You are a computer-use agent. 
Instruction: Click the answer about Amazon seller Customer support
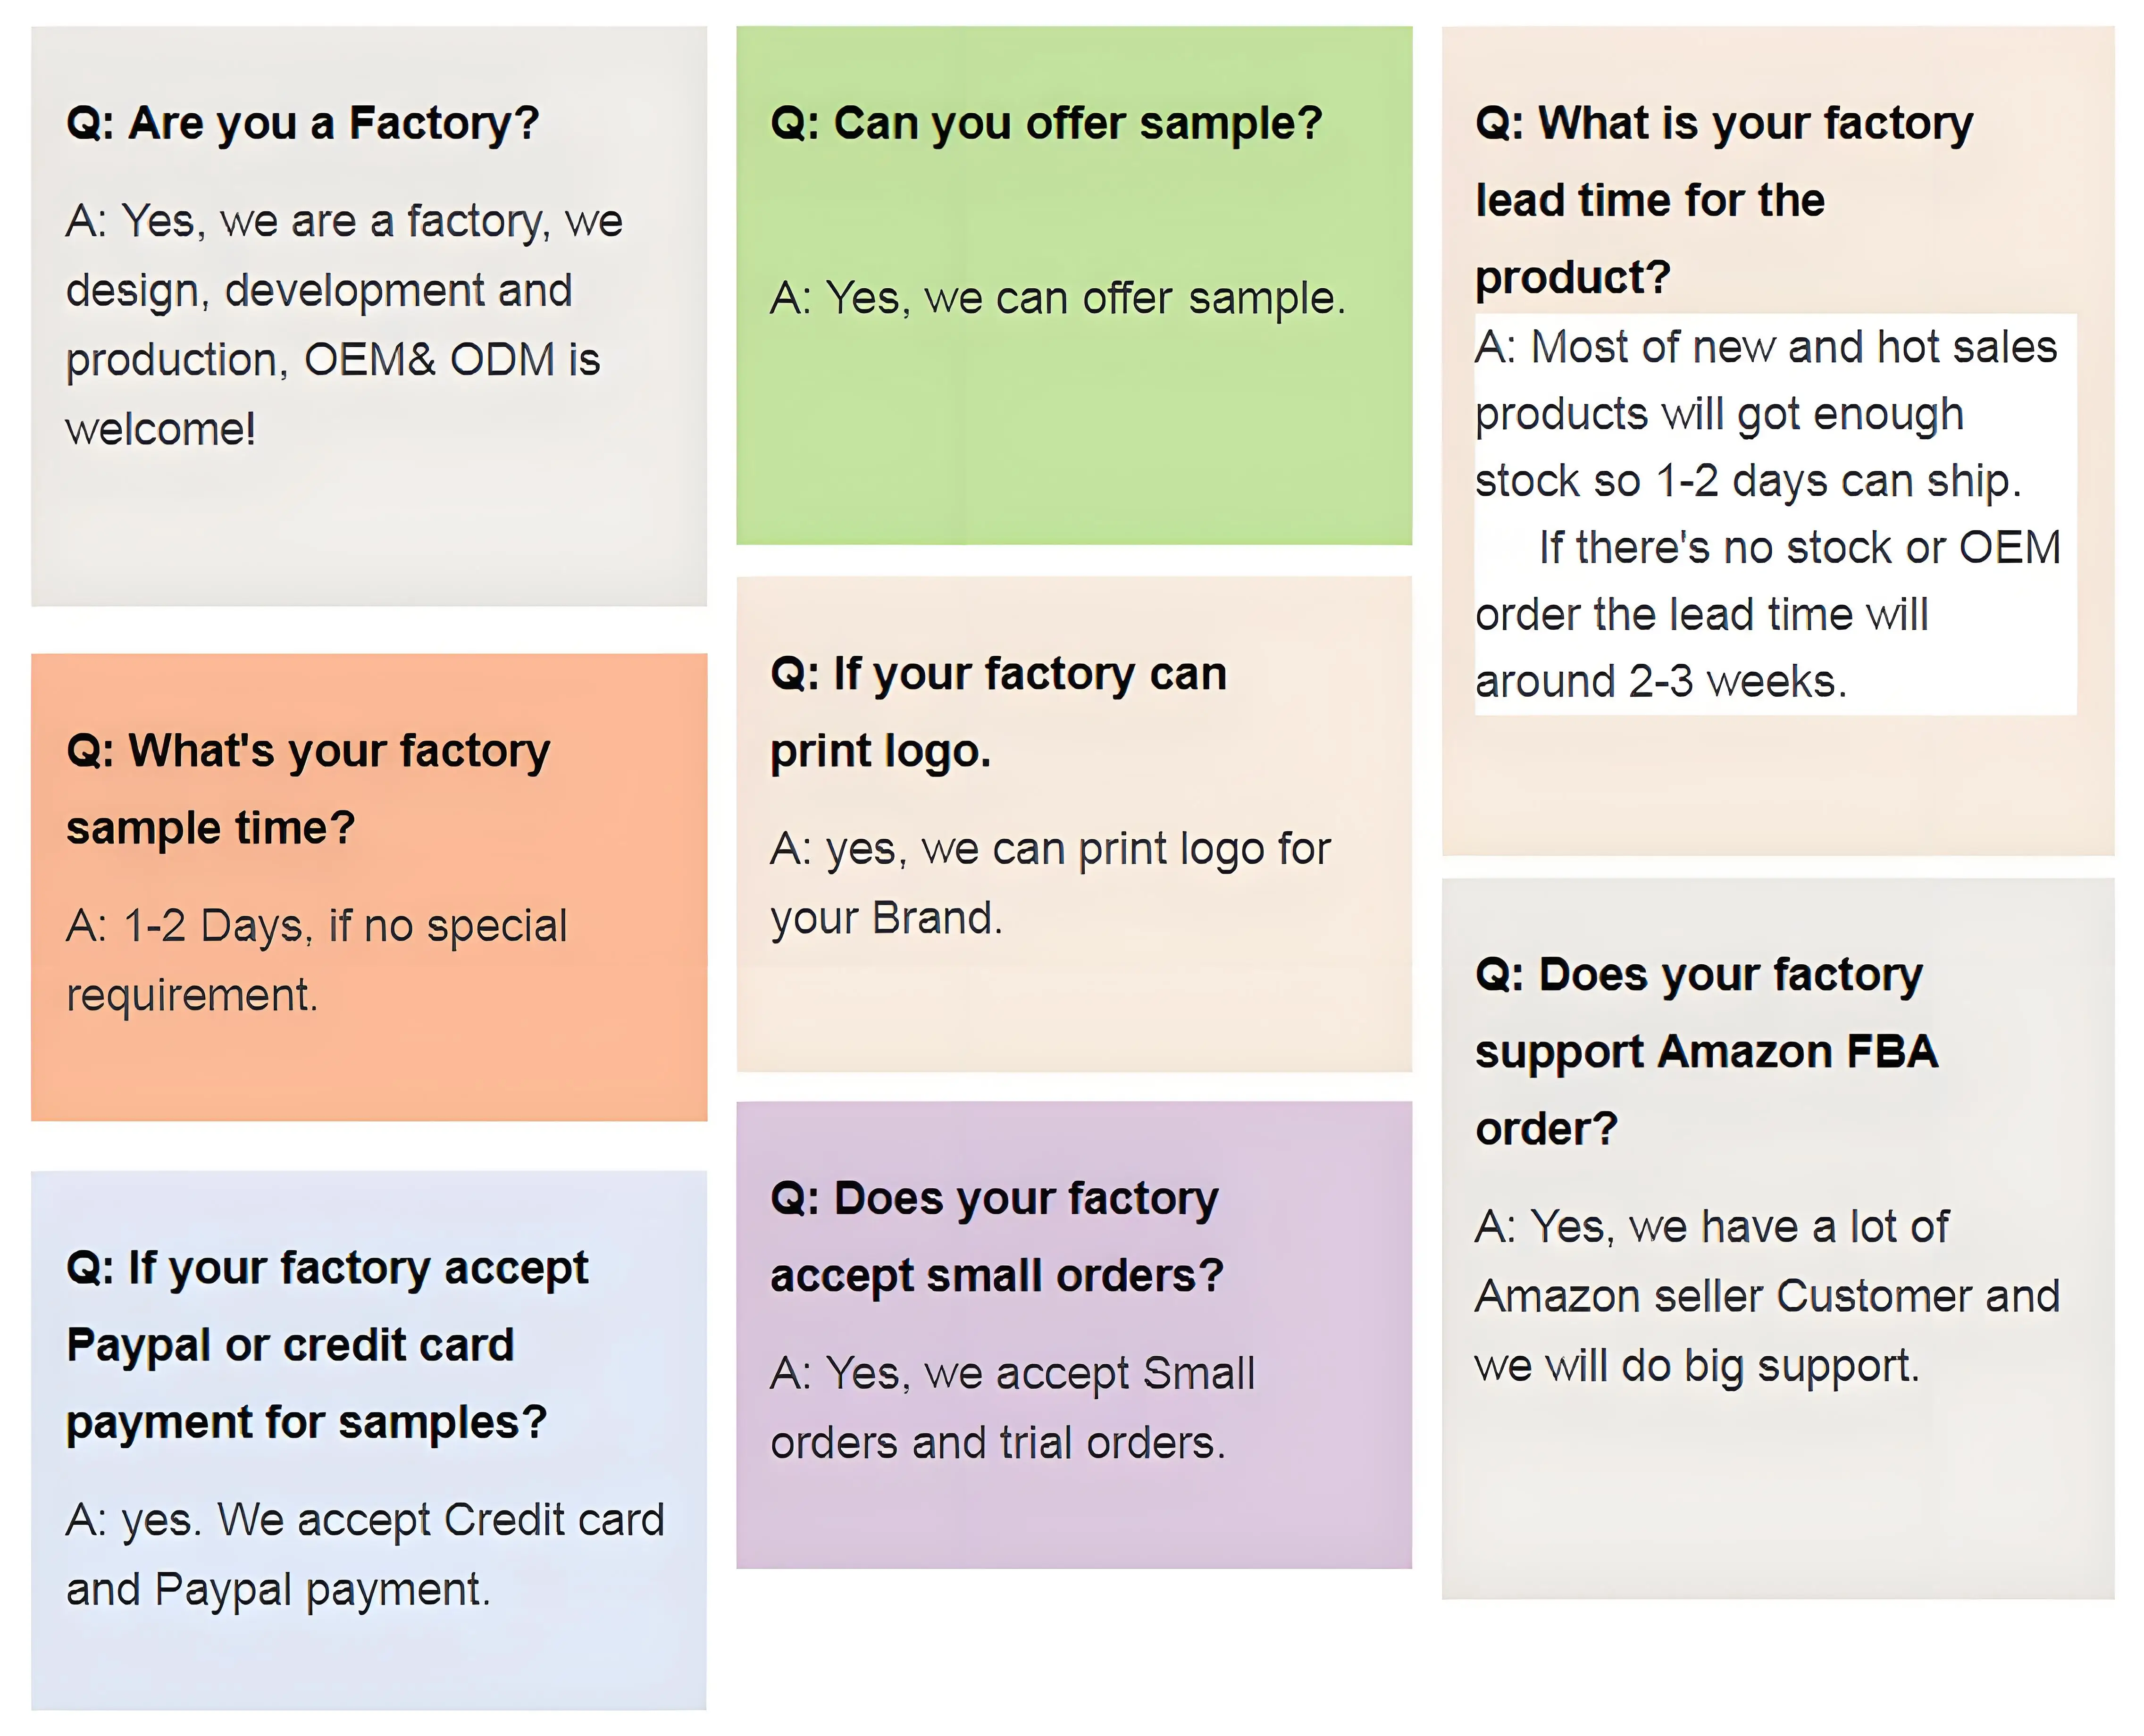click(1767, 1296)
